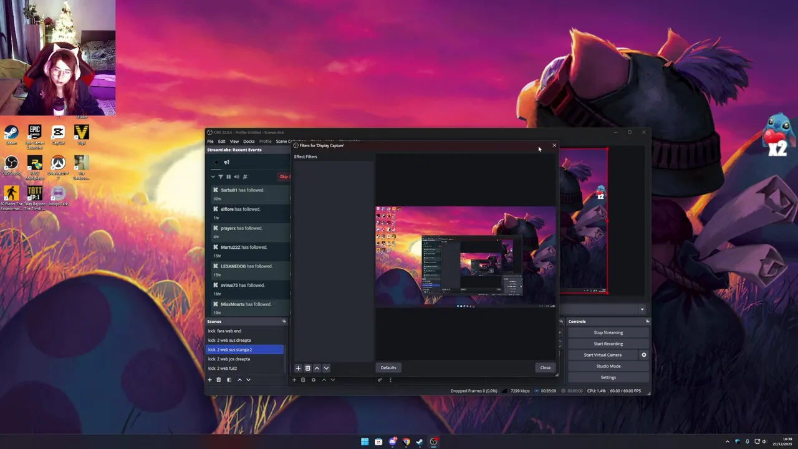Click the megaphone icon in Streamlabs events
The width and height of the screenshot is (798, 449).
point(227,162)
